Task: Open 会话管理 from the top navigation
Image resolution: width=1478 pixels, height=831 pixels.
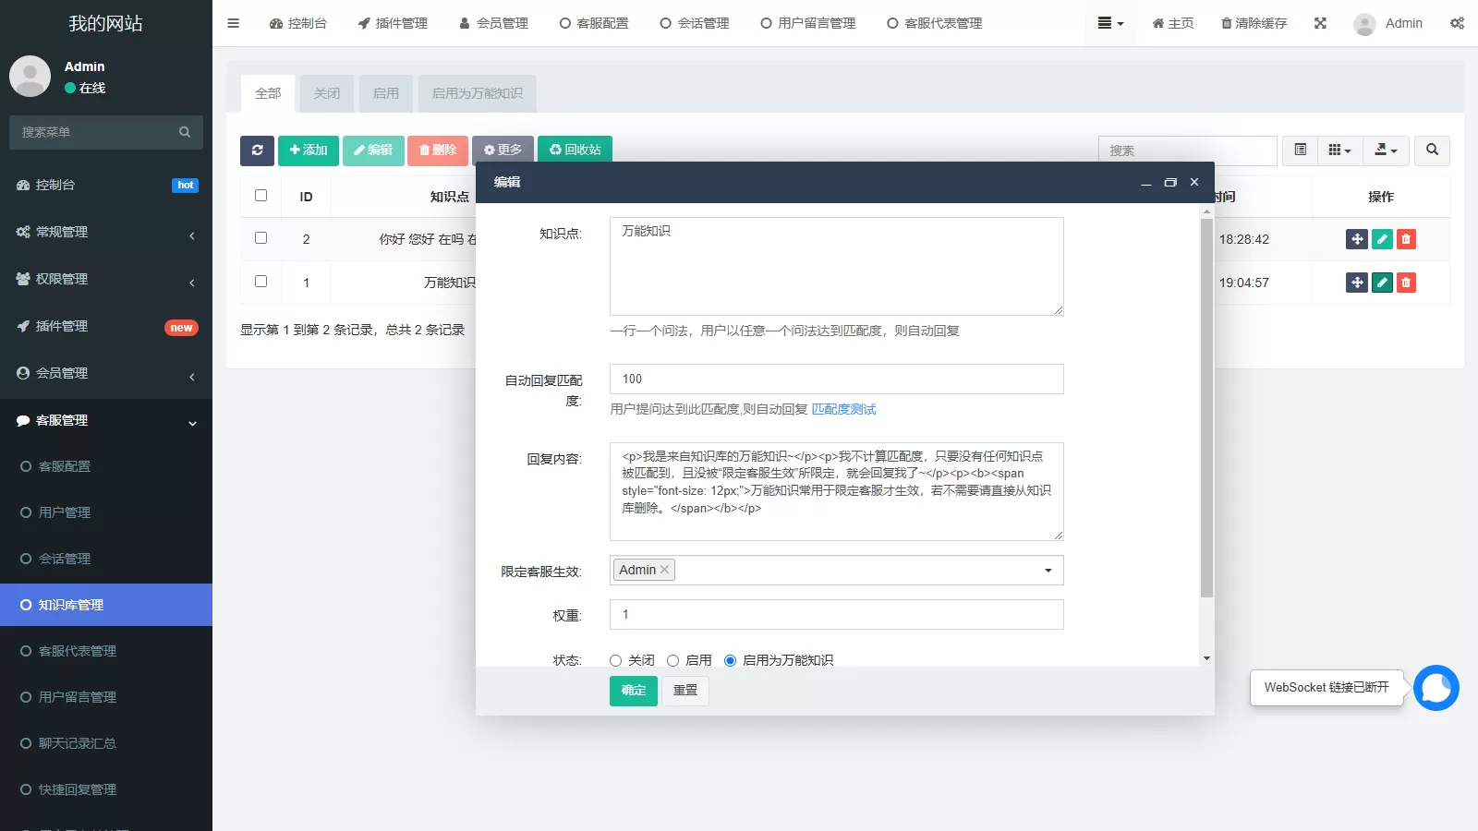Action: click(x=694, y=23)
